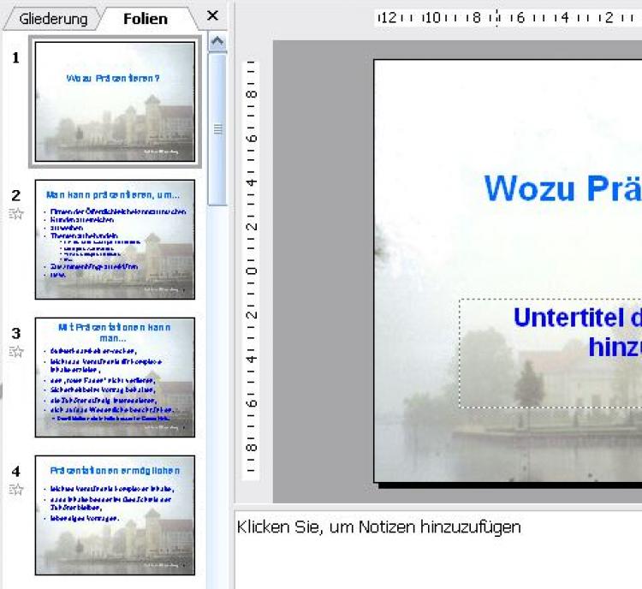The image size is (642, 589).
Task: Play the animation star for slide 3
Action: point(16,351)
